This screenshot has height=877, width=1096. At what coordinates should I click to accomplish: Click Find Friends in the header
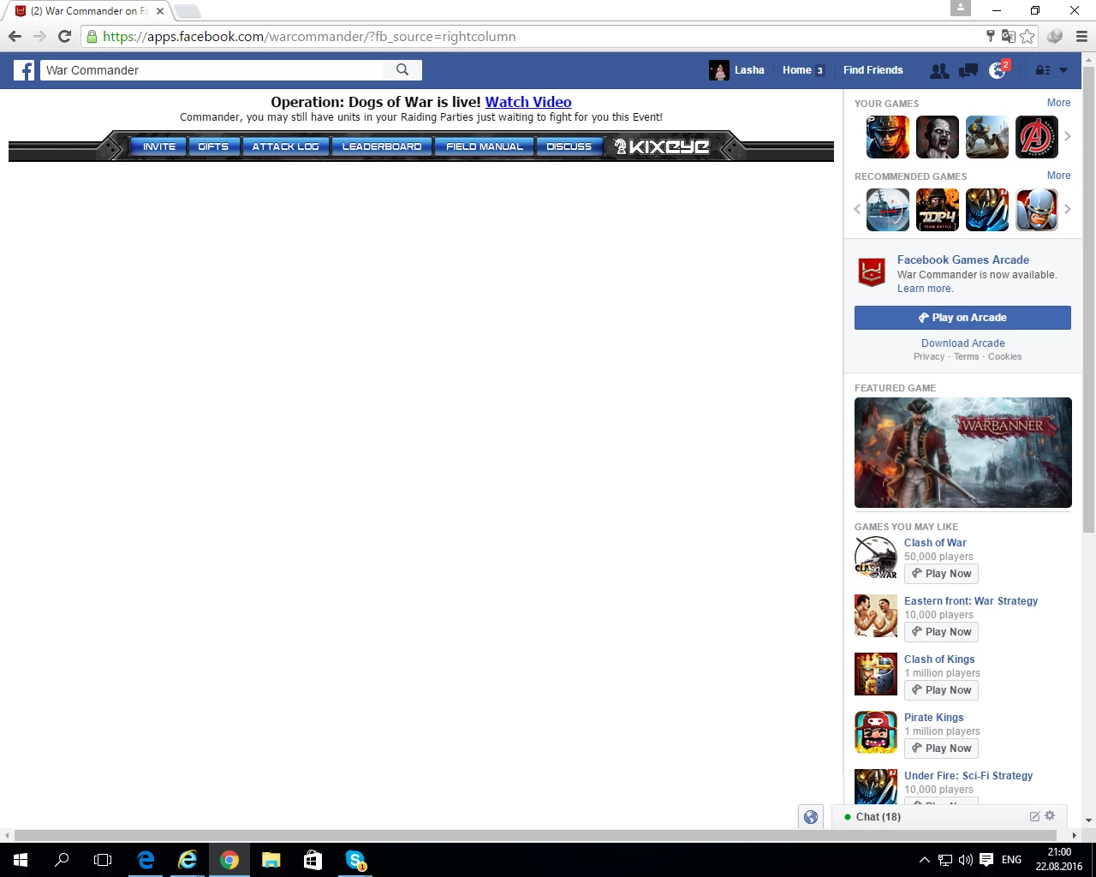point(873,70)
